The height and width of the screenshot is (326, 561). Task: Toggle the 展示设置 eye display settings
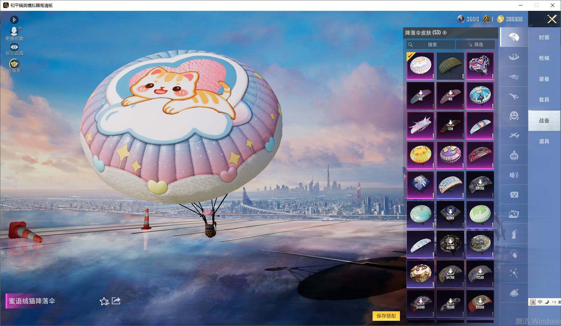(14, 49)
